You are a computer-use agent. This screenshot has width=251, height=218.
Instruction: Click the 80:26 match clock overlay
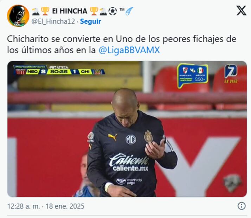59,71
